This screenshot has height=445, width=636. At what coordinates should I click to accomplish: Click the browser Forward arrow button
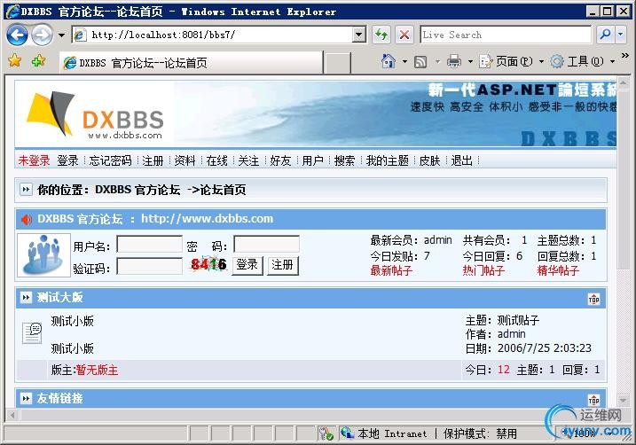tap(43, 35)
